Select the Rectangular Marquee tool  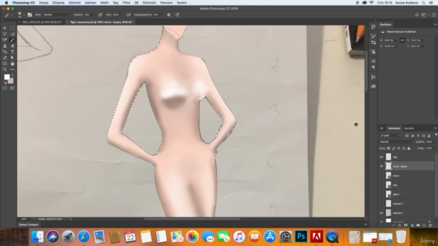(12, 28)
